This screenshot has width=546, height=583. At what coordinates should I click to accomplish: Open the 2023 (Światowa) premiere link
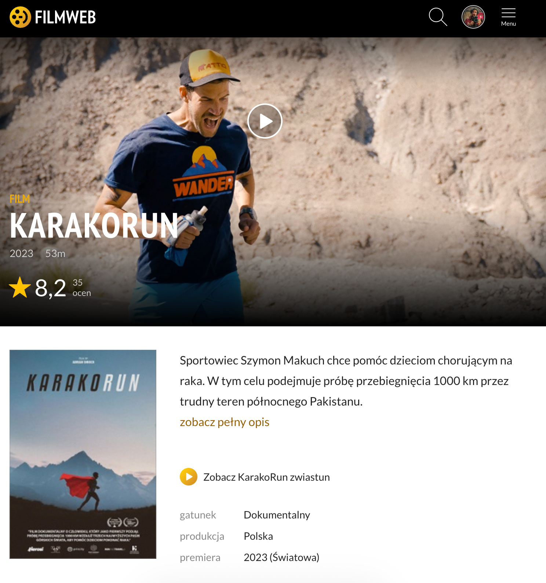[x=281, y=557]
